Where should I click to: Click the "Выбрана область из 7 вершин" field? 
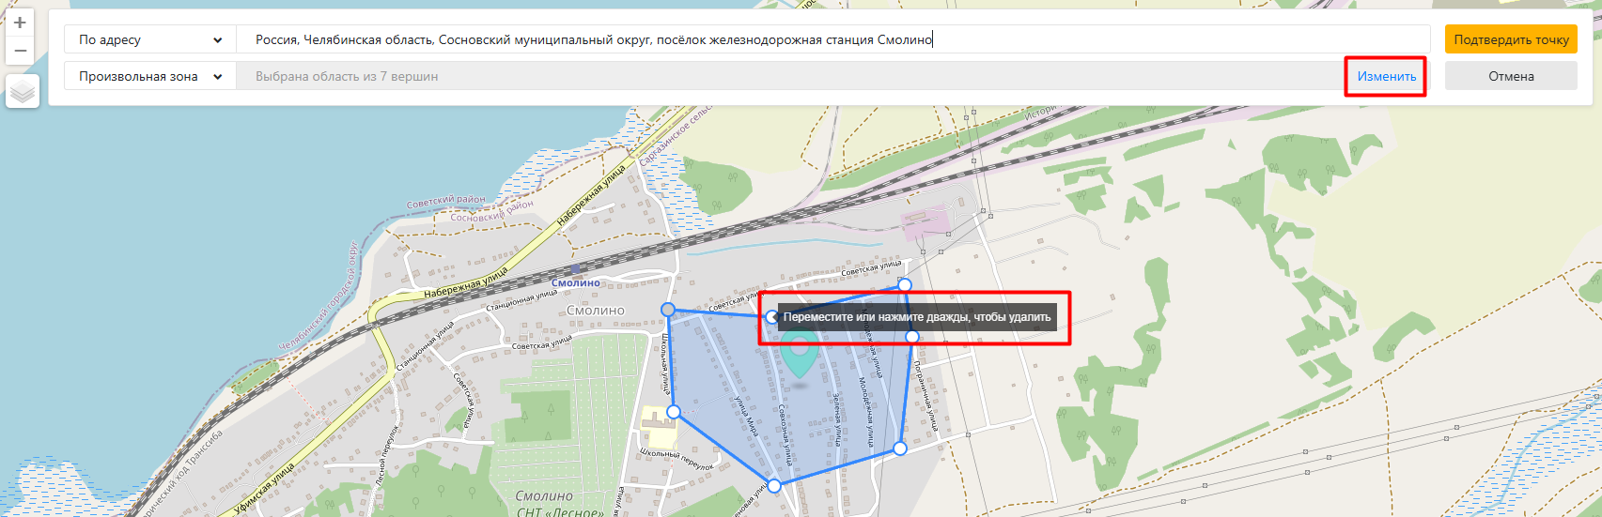point(789,76)
